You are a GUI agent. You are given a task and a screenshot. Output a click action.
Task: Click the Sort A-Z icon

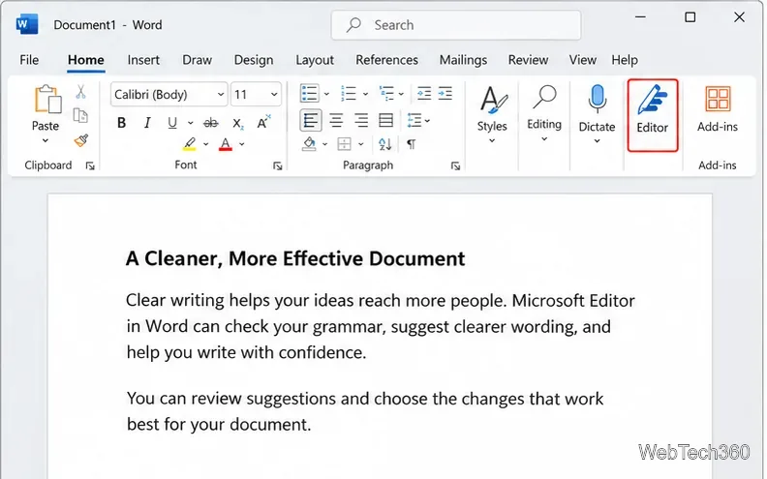(x=385, y=143)
